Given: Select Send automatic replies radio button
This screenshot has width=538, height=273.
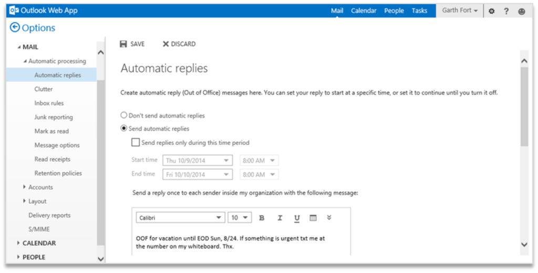Looking at the screenshot, I should [124, 128].
